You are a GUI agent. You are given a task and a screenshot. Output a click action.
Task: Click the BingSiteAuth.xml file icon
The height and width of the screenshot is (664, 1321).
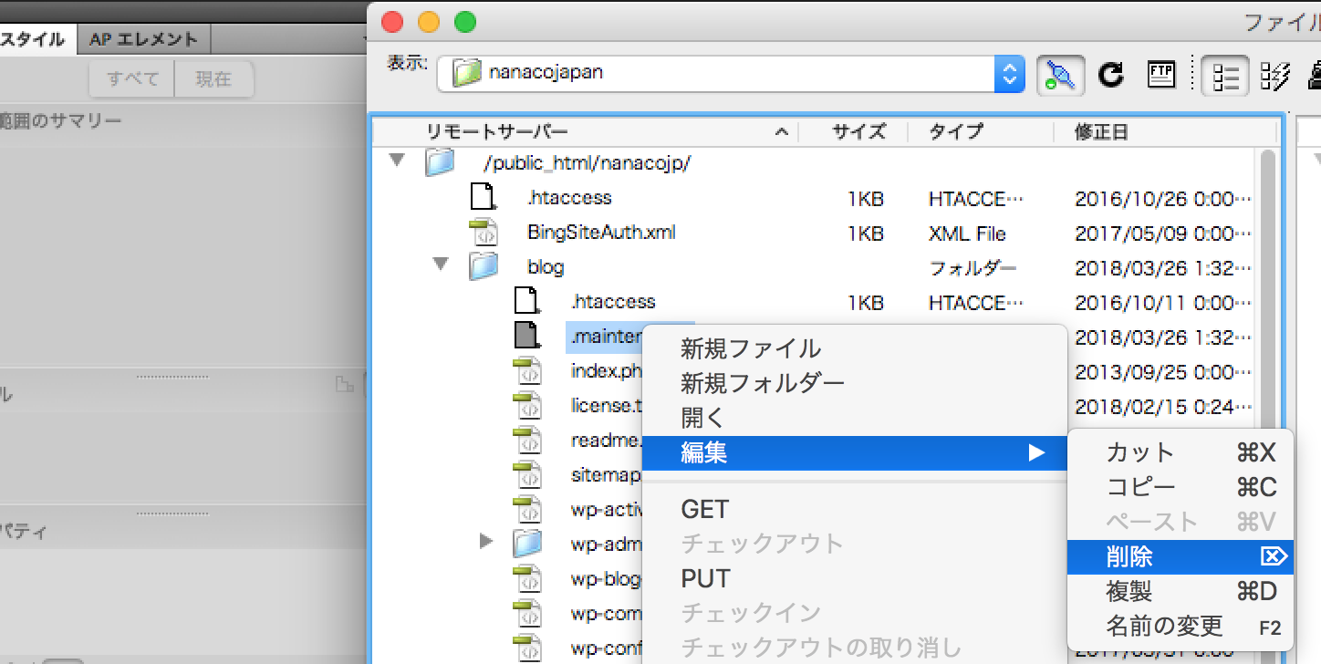click(483, 233)
